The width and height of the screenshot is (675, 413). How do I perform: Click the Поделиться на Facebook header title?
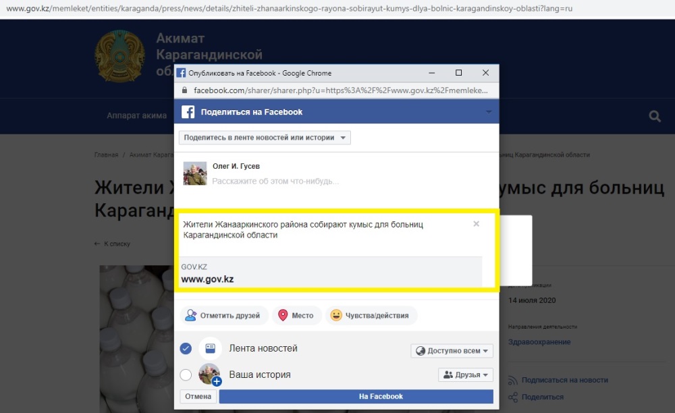click(251, 112)
